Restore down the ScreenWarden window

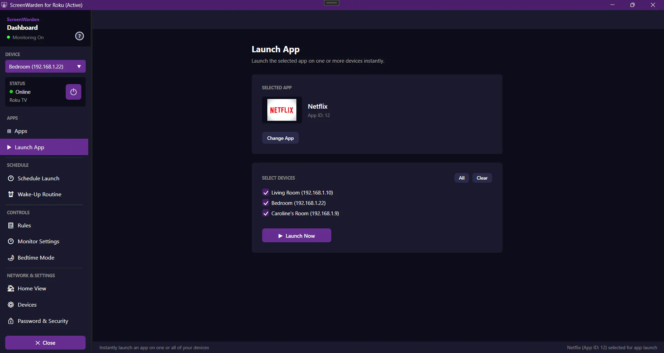point(633,5)
